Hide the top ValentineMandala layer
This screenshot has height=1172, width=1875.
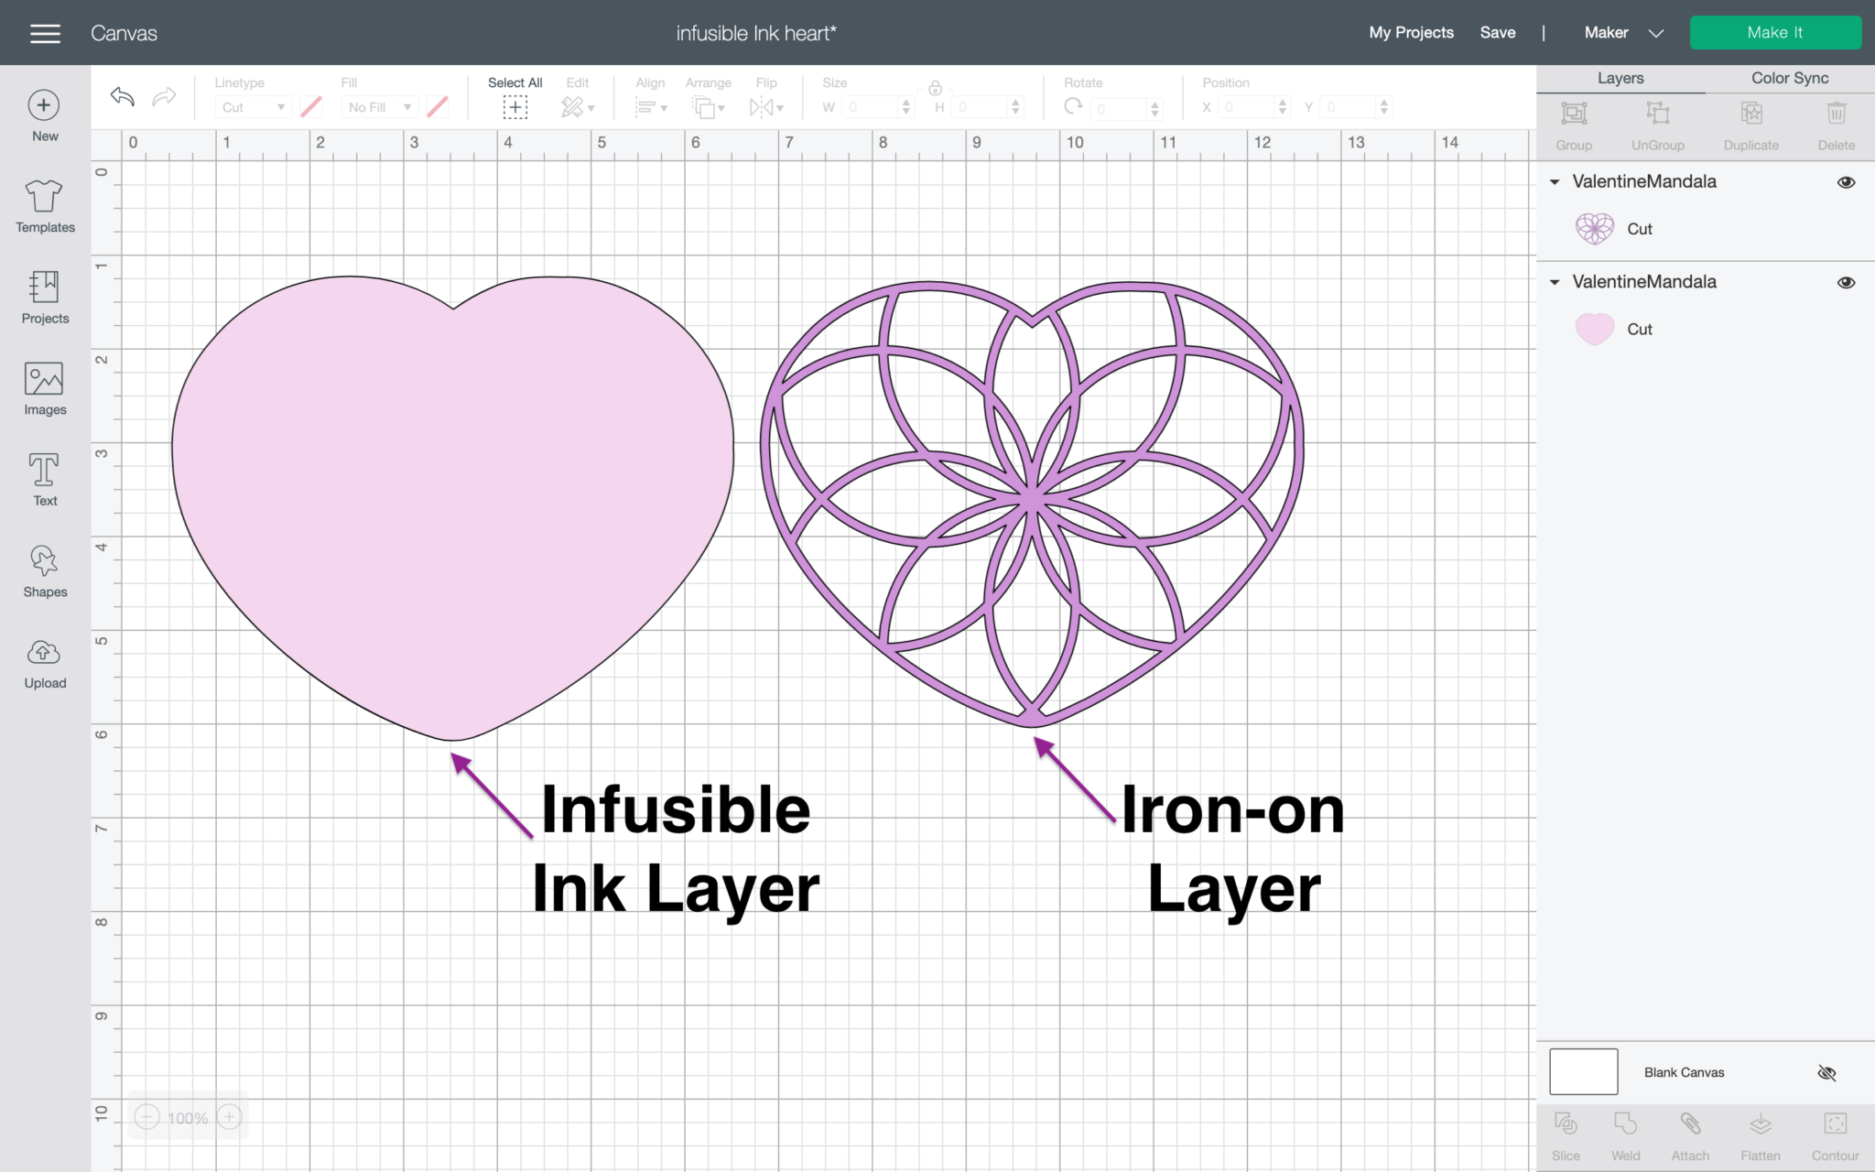[x=1846, y=181]
